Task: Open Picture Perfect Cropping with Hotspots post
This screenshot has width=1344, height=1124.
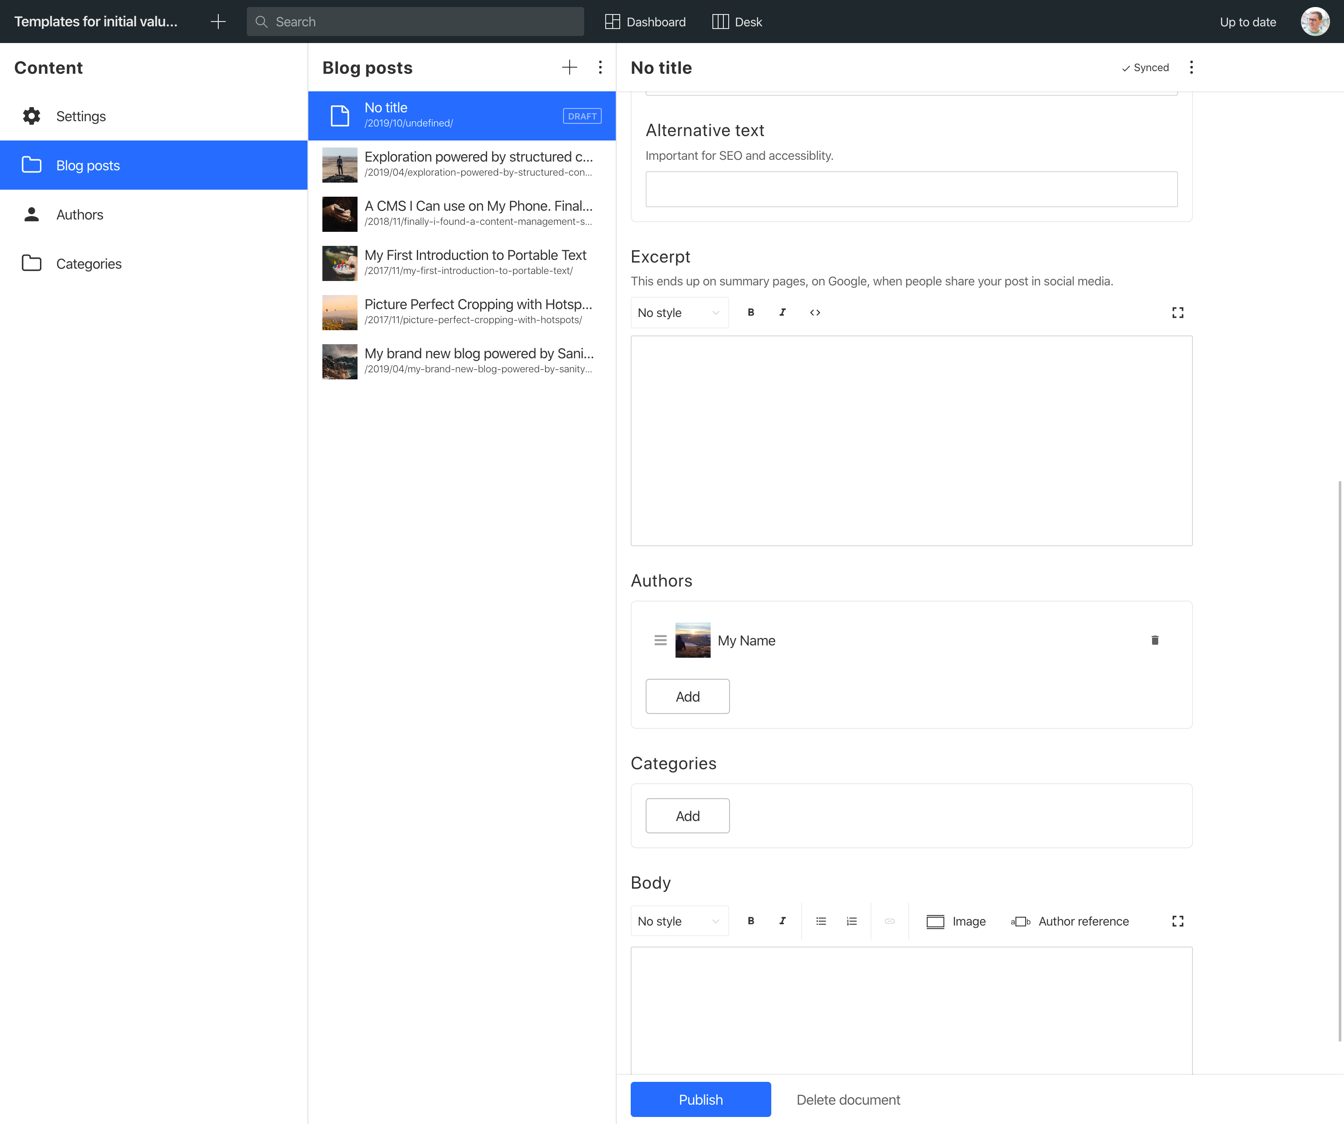Action: [462, 313]
